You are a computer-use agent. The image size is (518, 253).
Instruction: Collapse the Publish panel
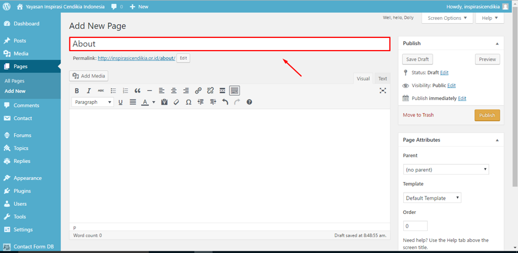[497, 43]
